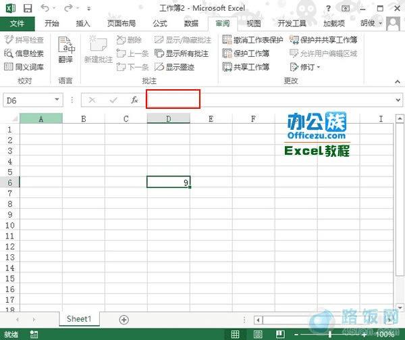Image resolution: width=405 pixels, height=340 pixels.
Task: Select column F header
Action: pyautogui.click(x=253, y=119)
